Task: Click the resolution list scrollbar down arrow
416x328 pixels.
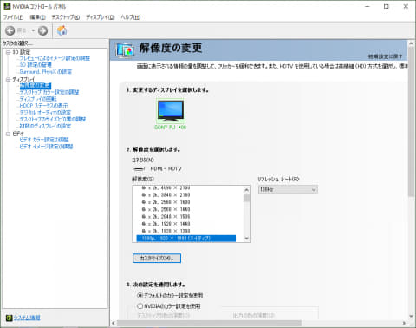Action: click(246, 239)
